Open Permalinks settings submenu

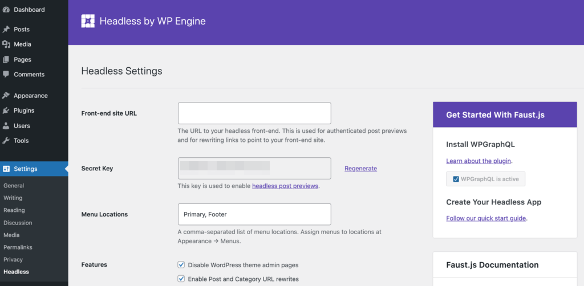18,247
